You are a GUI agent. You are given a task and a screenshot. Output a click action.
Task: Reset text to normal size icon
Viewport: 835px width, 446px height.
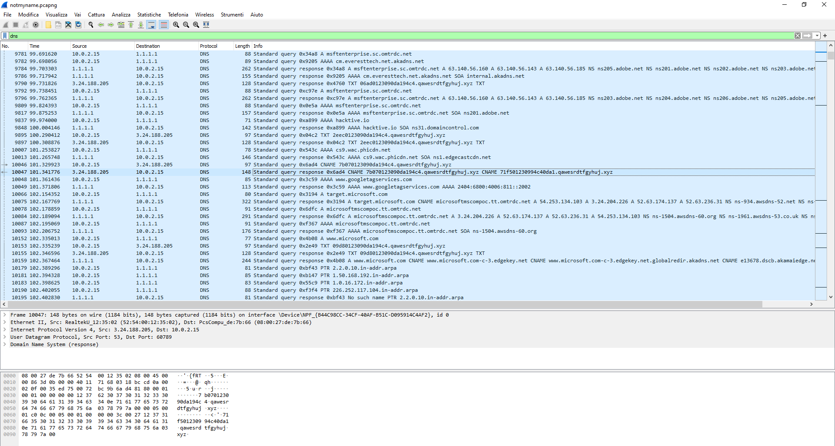(x=196, y=25)
